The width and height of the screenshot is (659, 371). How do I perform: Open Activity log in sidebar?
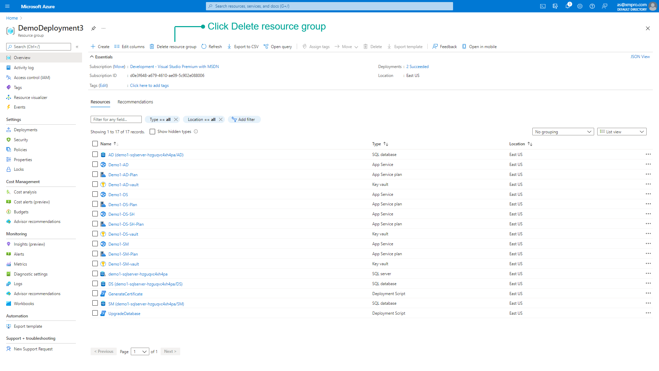point(24,68)
